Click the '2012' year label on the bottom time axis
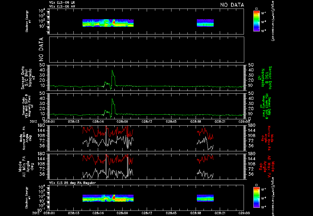The height and width of the screenshot is (216, 313). [37, 213]
